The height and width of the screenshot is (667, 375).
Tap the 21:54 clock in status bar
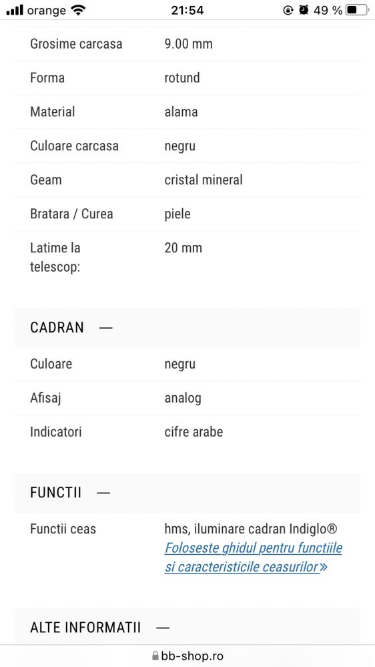(187, 10)
